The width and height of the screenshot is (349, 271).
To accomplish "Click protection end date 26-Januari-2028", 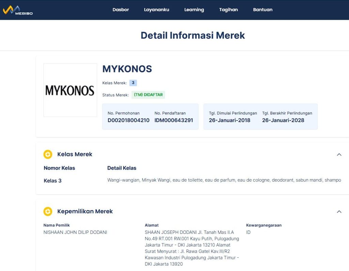I will click(x=283, y=120).
